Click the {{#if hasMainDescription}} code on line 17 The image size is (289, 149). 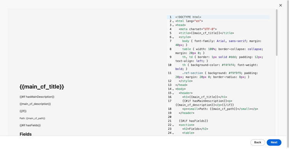coord(204,101)
